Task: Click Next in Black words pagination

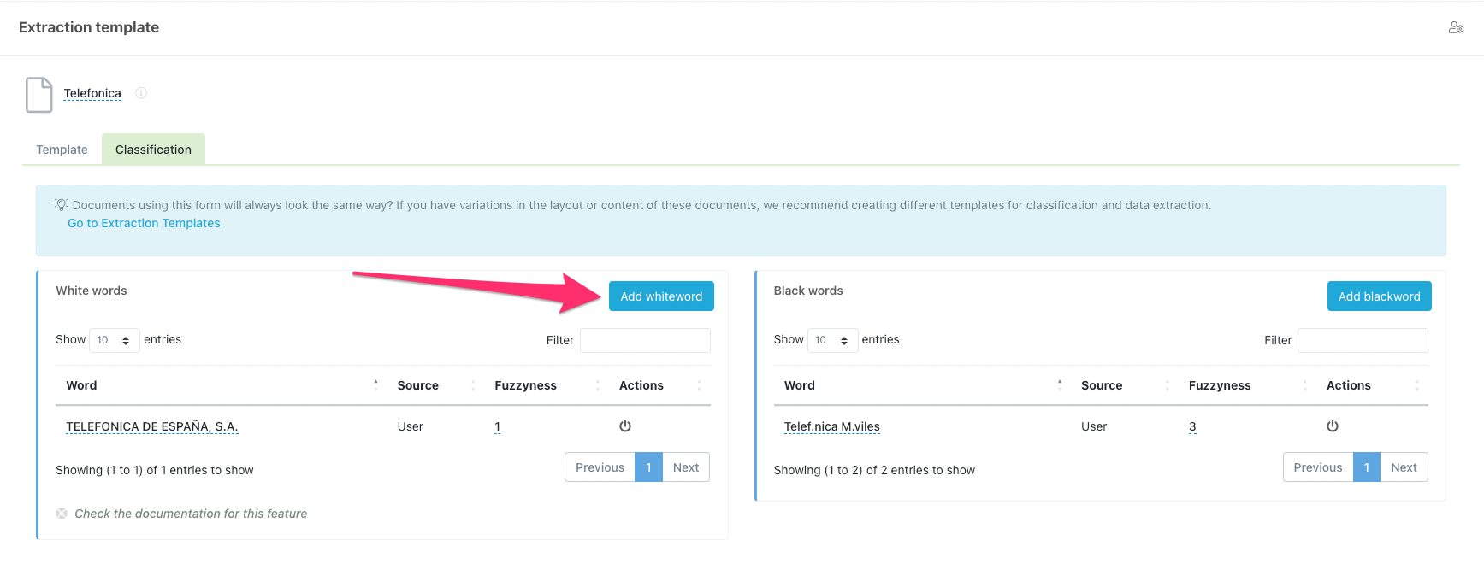Action: [x=1404, y=467]
